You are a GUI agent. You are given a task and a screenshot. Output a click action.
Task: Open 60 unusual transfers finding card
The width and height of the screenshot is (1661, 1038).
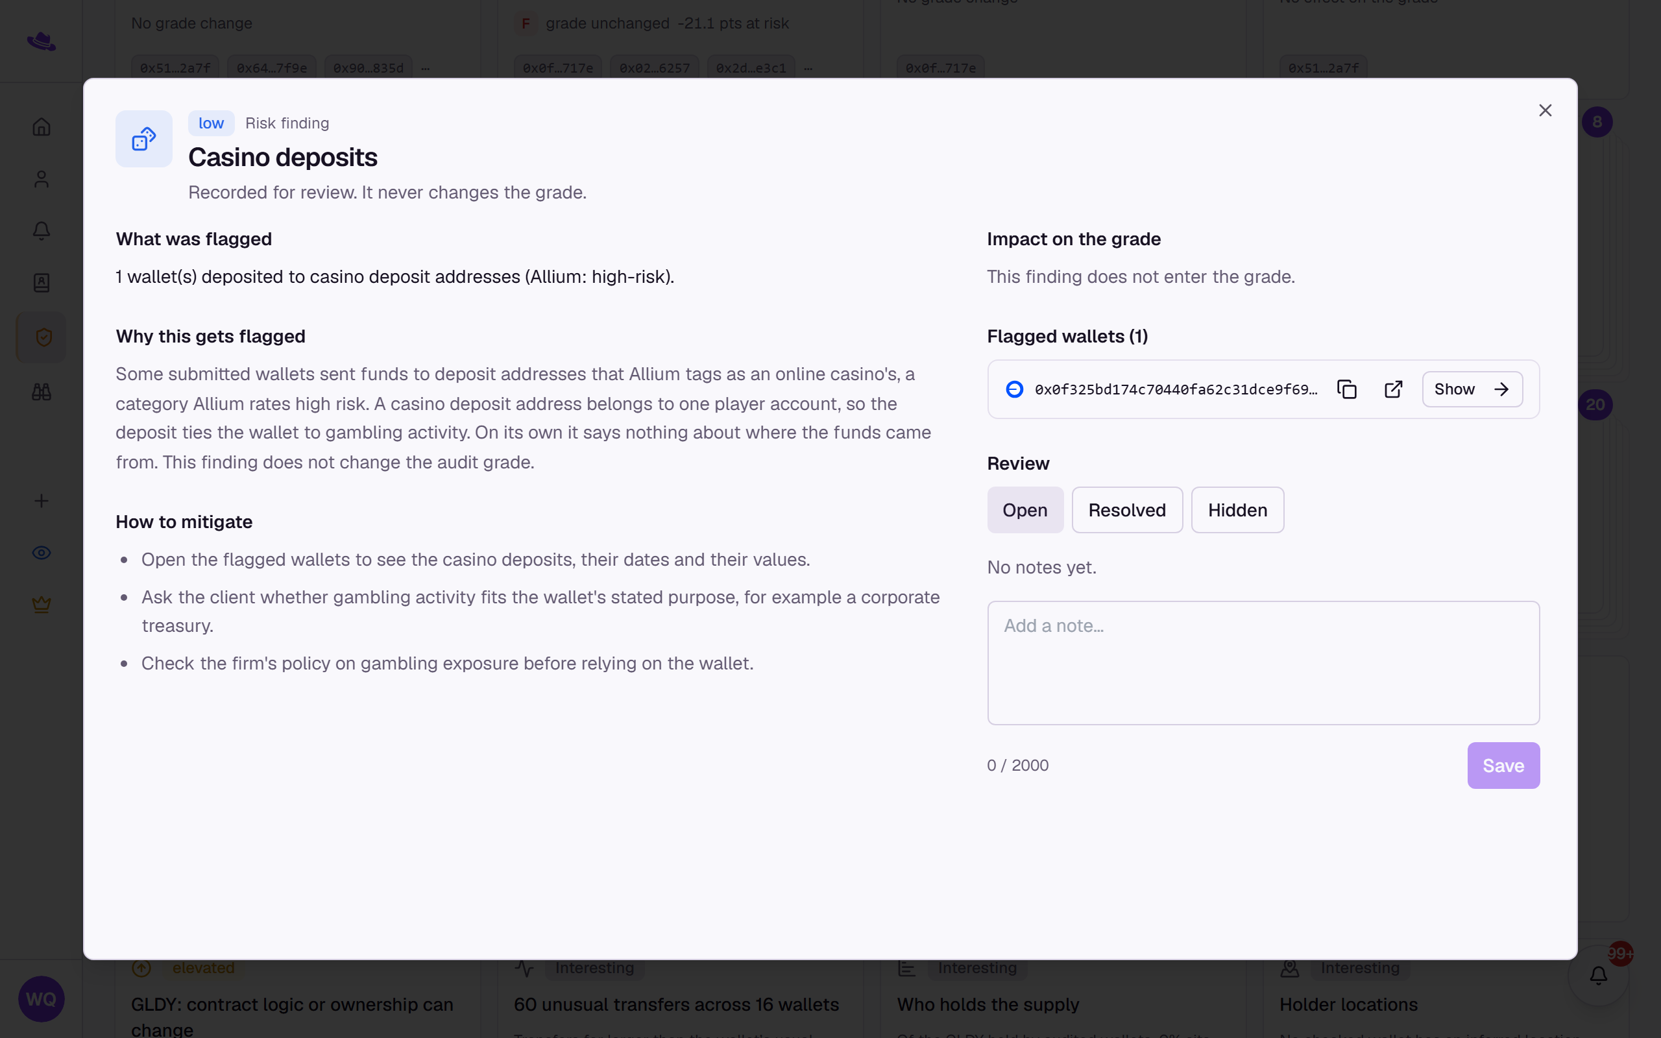(x=680, y=999)
